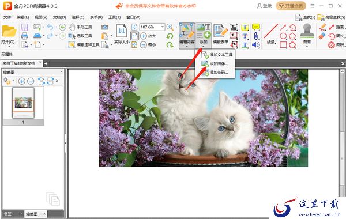Click the Login (登录) button
Image resolution: width=346 pixels, height=219 pixels.
[x=264, y=6]
